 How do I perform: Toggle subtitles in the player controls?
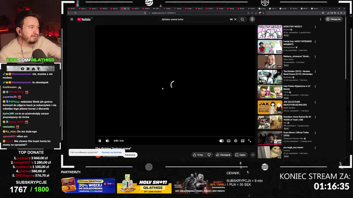point(229,141)
